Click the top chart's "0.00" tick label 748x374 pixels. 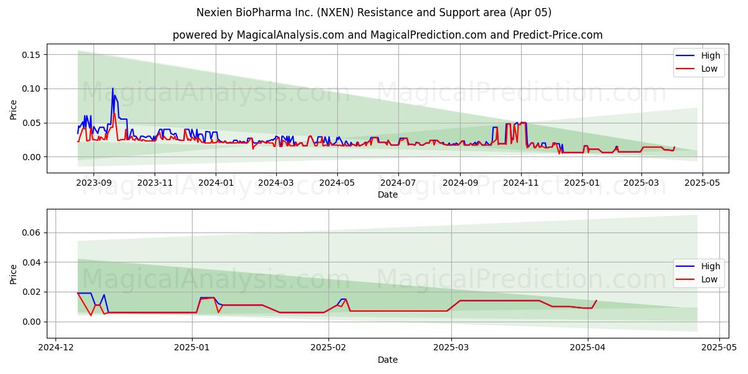point(32,157)
